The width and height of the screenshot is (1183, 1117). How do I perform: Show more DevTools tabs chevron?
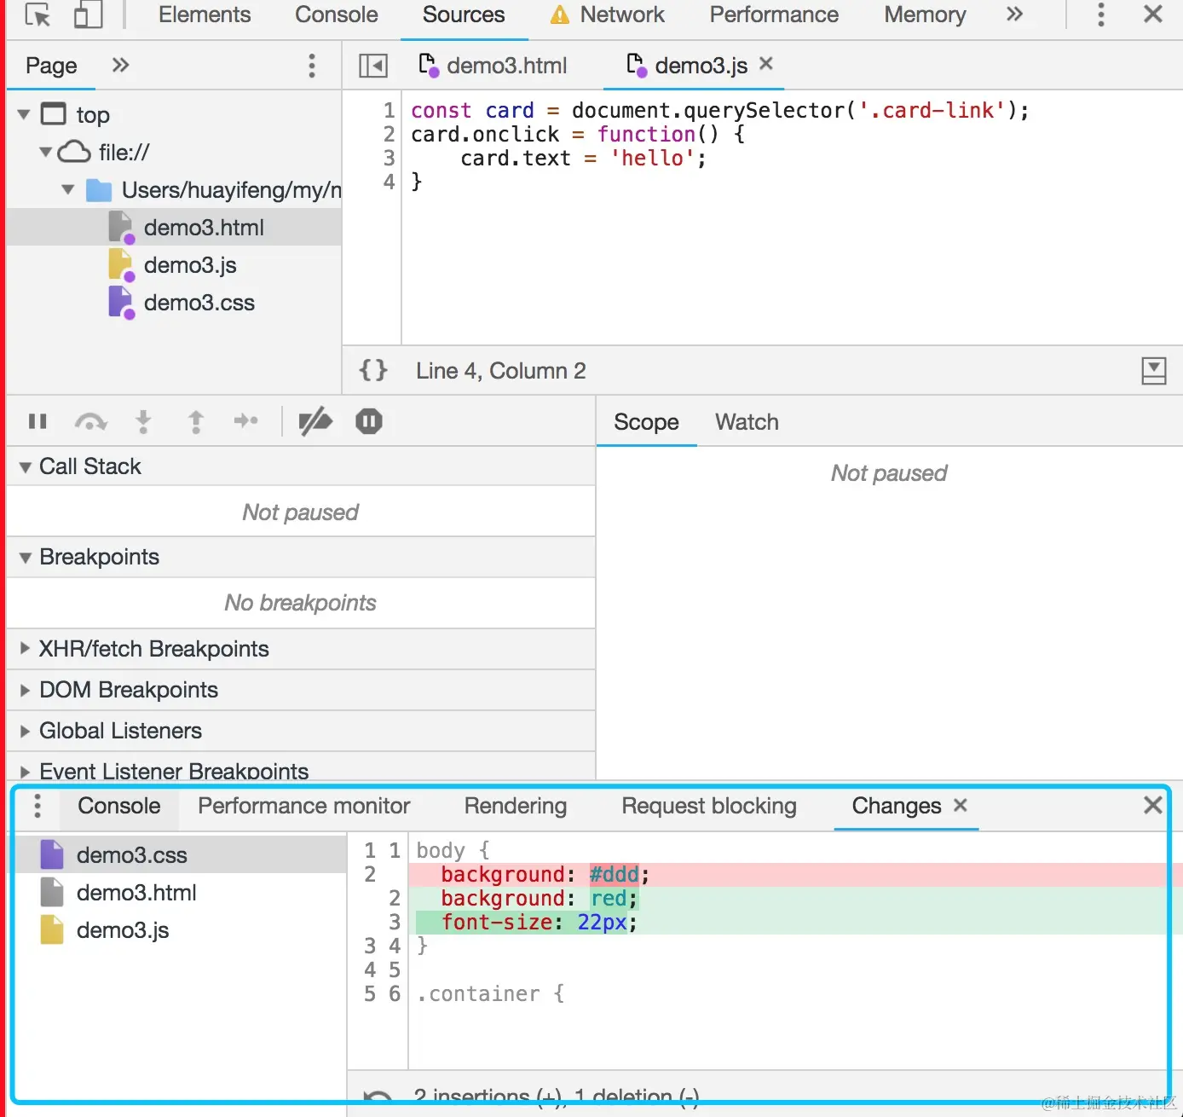click(1014, 14)
